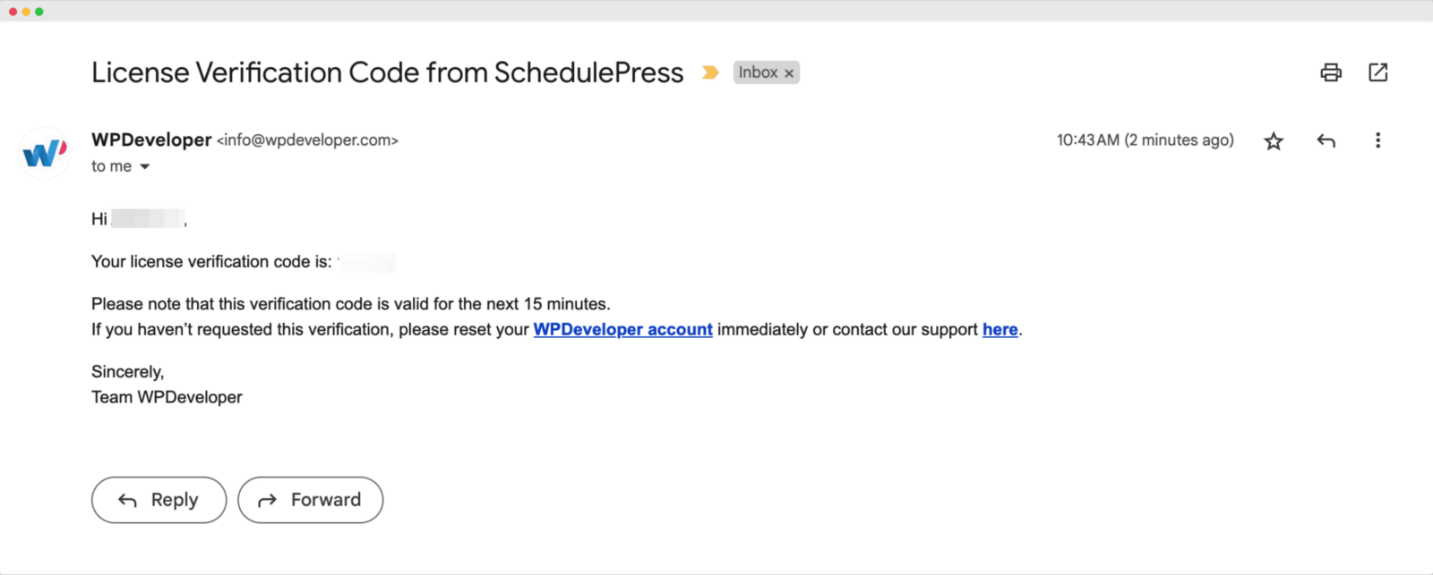1433x575 pixels.
Task: Expand message details via three-dot menu
Action: click(1377, 140)
